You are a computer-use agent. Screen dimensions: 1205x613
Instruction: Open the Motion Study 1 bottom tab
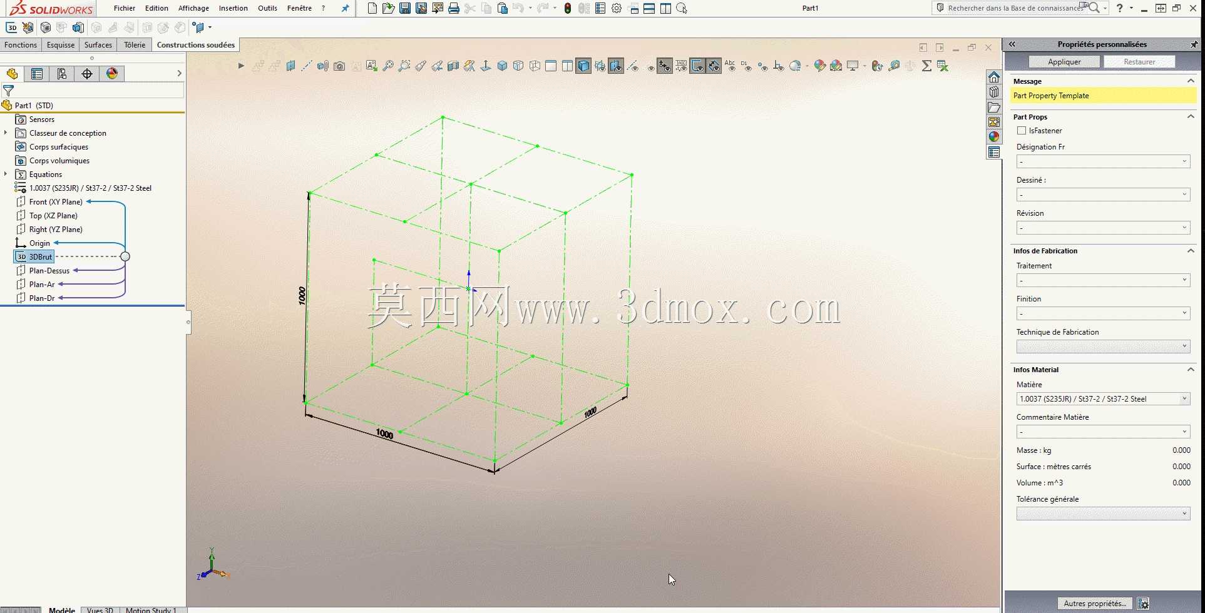151,610
